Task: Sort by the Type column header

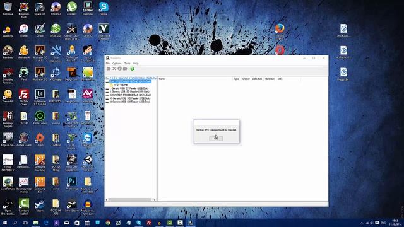Action: 236,79
